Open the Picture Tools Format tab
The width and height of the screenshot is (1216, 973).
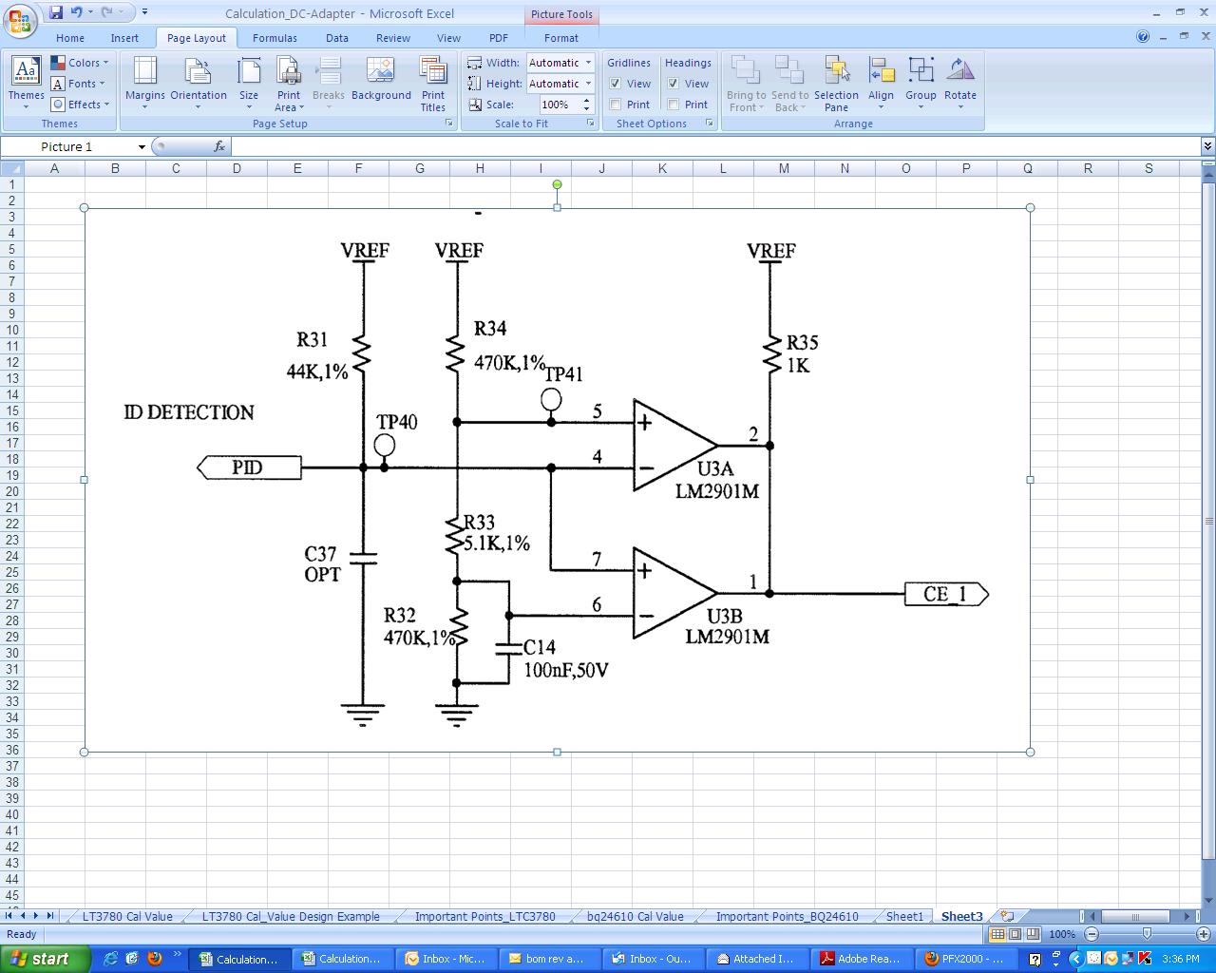click(561, 38)
